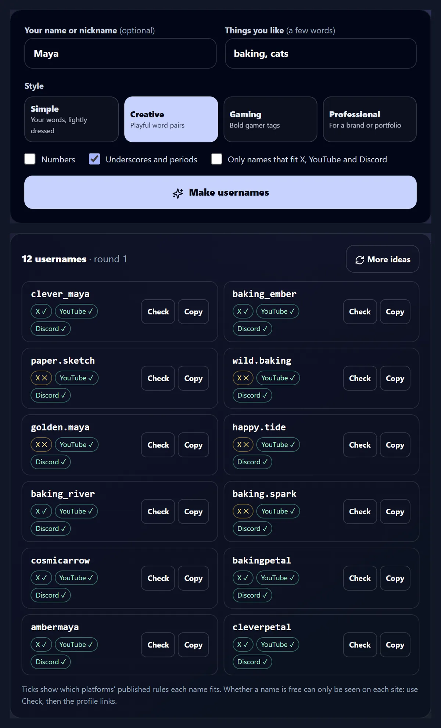Copy the clever_maya username
The image size is (441, 728).
(x=193, y=311)
